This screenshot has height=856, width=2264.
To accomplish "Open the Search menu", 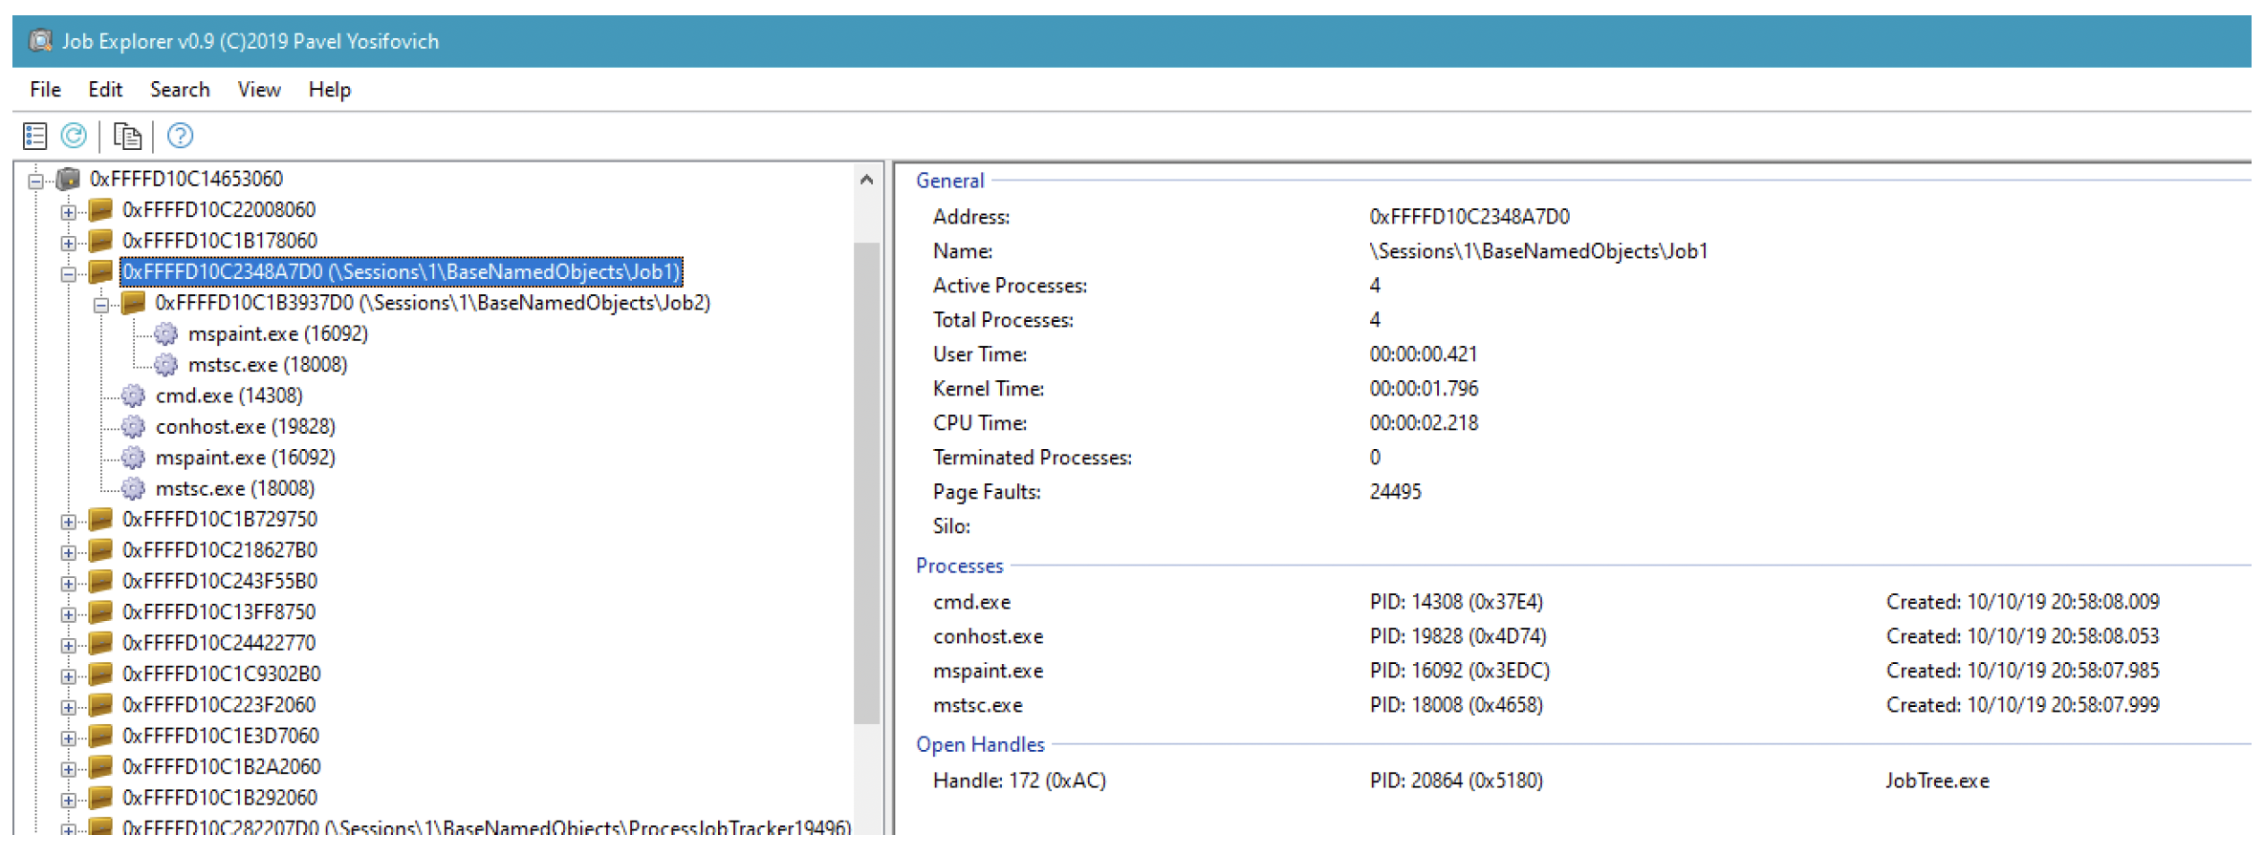I will (180, 90).
